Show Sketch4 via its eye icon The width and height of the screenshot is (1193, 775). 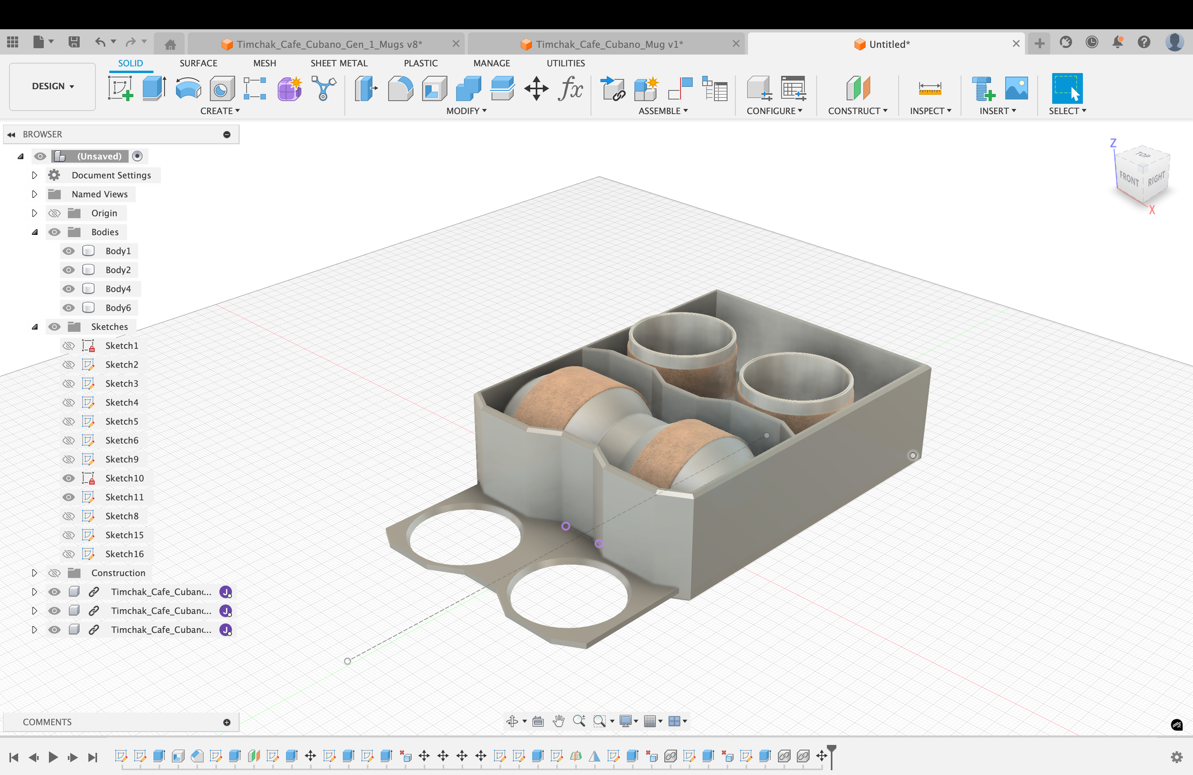[x=69, y=403]
